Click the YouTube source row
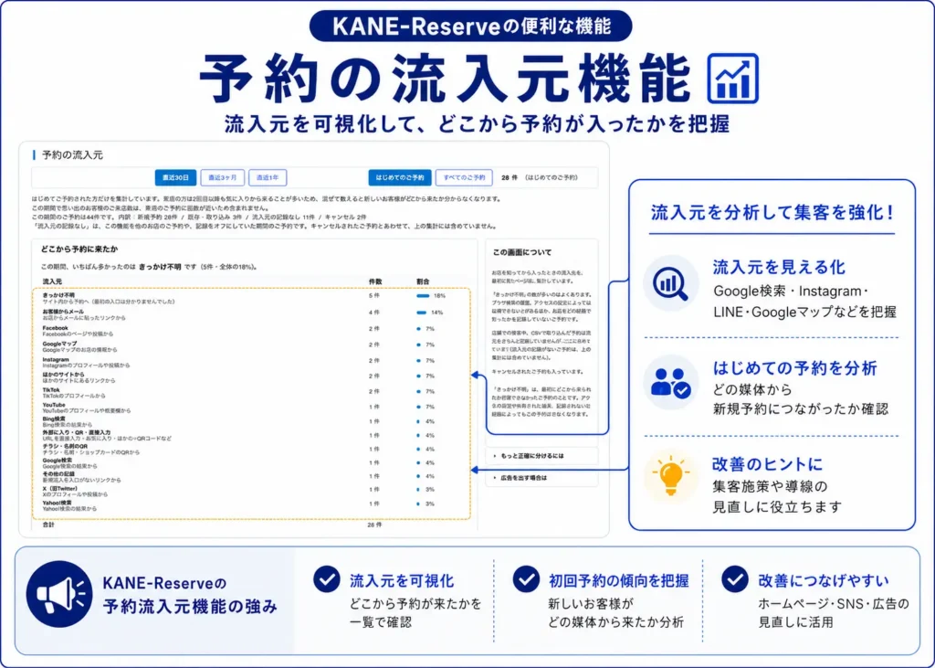 tap(251, 408)
